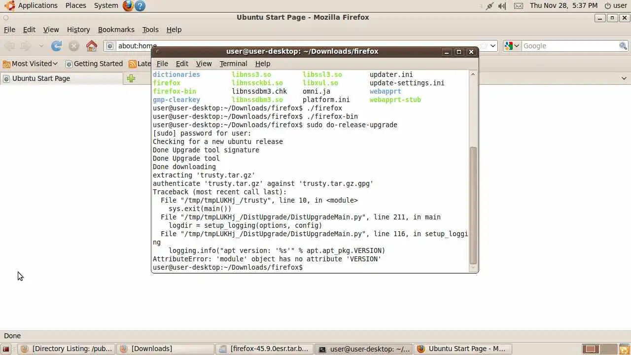Image resolution: width=631 pixels, height=355 pixels.
Task: Click the Firefox stop loading button
Action: 74,46
